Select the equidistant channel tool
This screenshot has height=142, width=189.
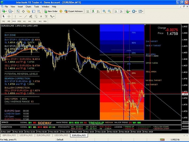coord(31,16)
